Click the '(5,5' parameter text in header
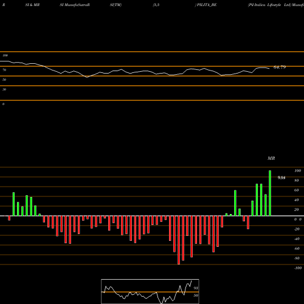 156,5
